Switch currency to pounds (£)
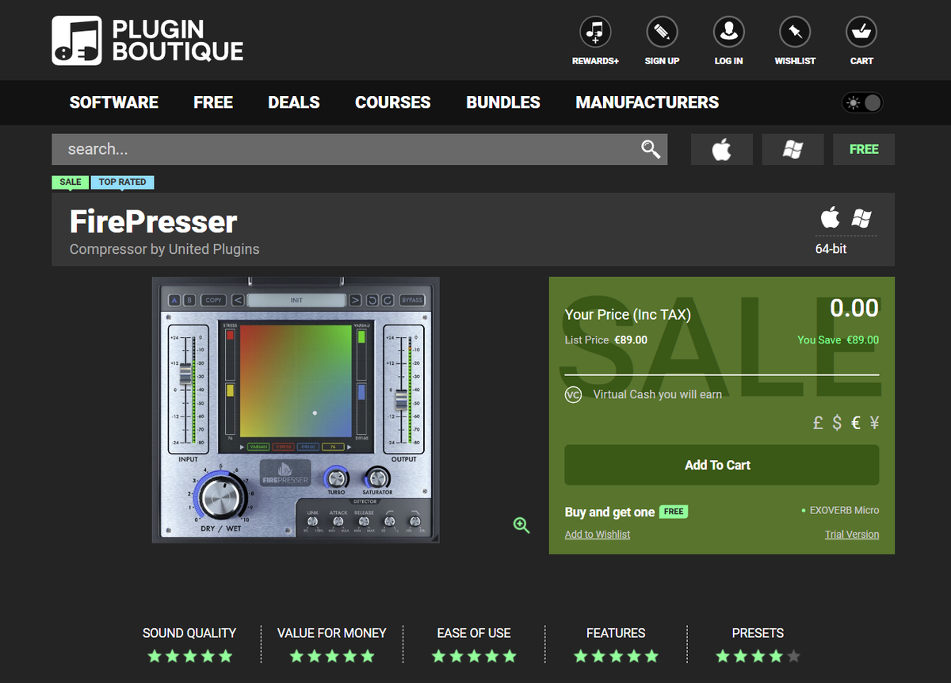The image size is (951, 683). 819,423
